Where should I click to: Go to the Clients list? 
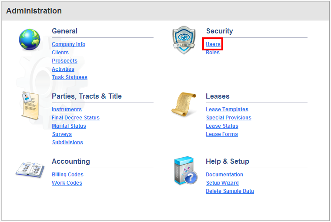[60, 53]
